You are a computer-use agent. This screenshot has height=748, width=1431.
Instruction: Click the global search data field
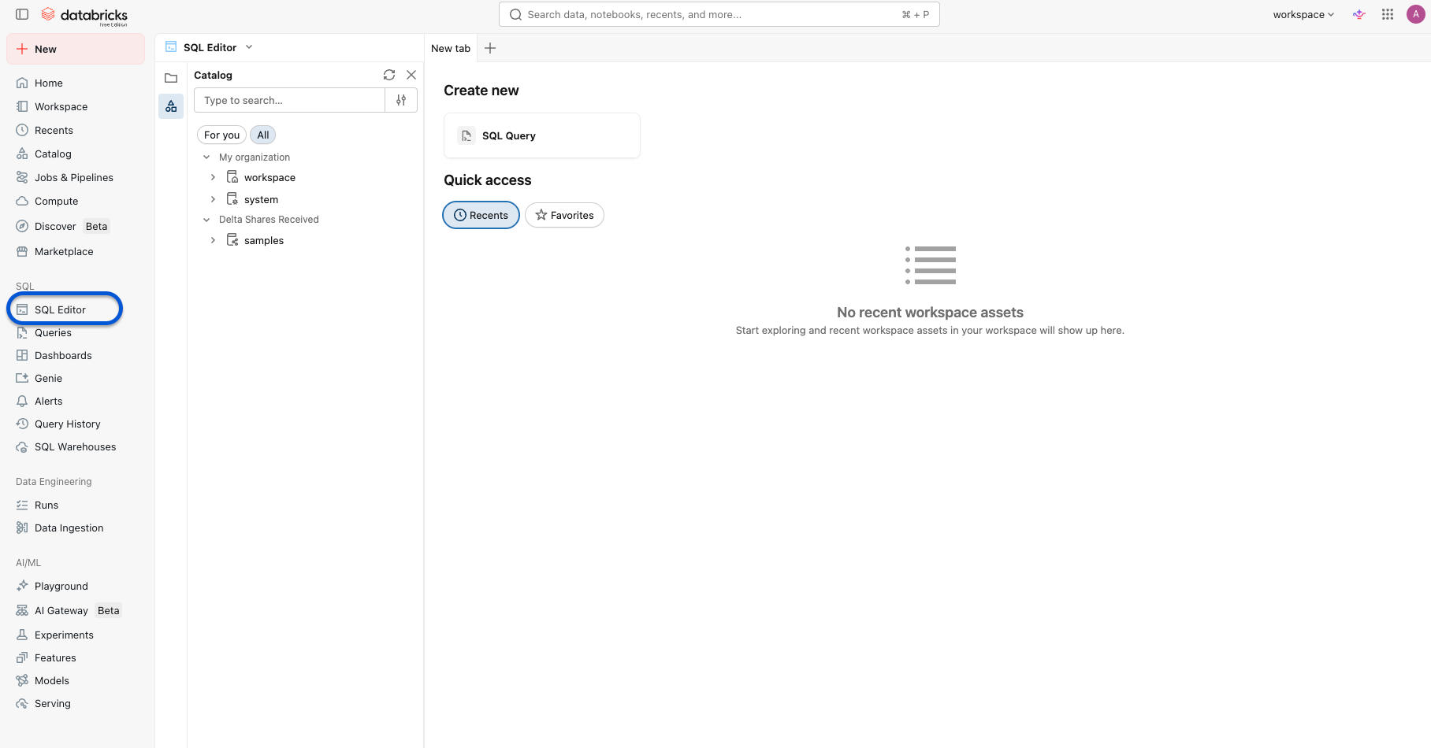709,14
